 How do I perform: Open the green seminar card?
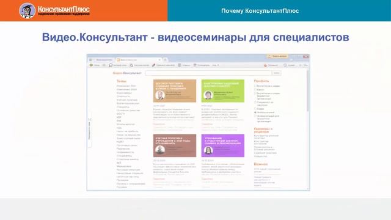(223, 91)
